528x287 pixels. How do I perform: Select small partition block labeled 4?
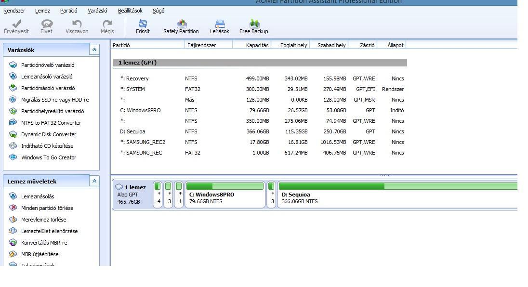(x=158, y=195)
